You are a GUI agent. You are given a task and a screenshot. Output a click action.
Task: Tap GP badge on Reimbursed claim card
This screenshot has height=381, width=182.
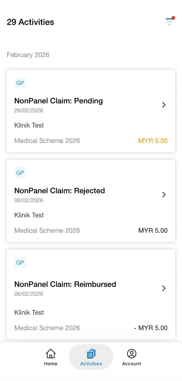[20, 263]
